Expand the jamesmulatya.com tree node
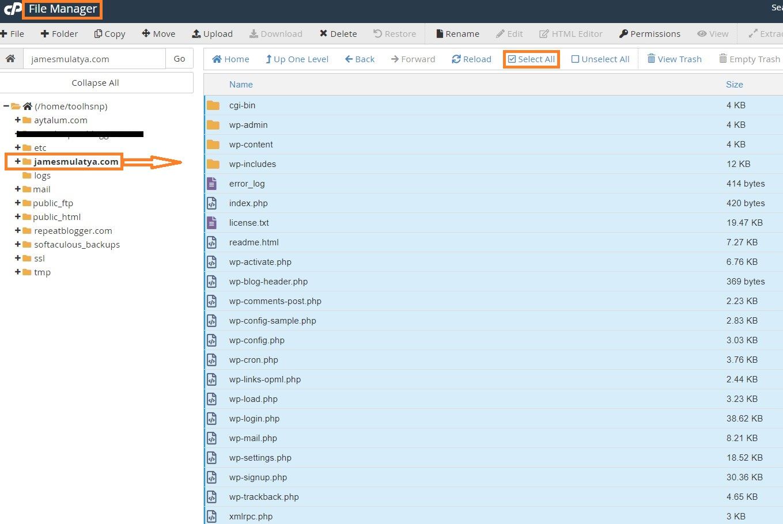Image resolution: width=783 pixels, height=524 pixels. 18,161
